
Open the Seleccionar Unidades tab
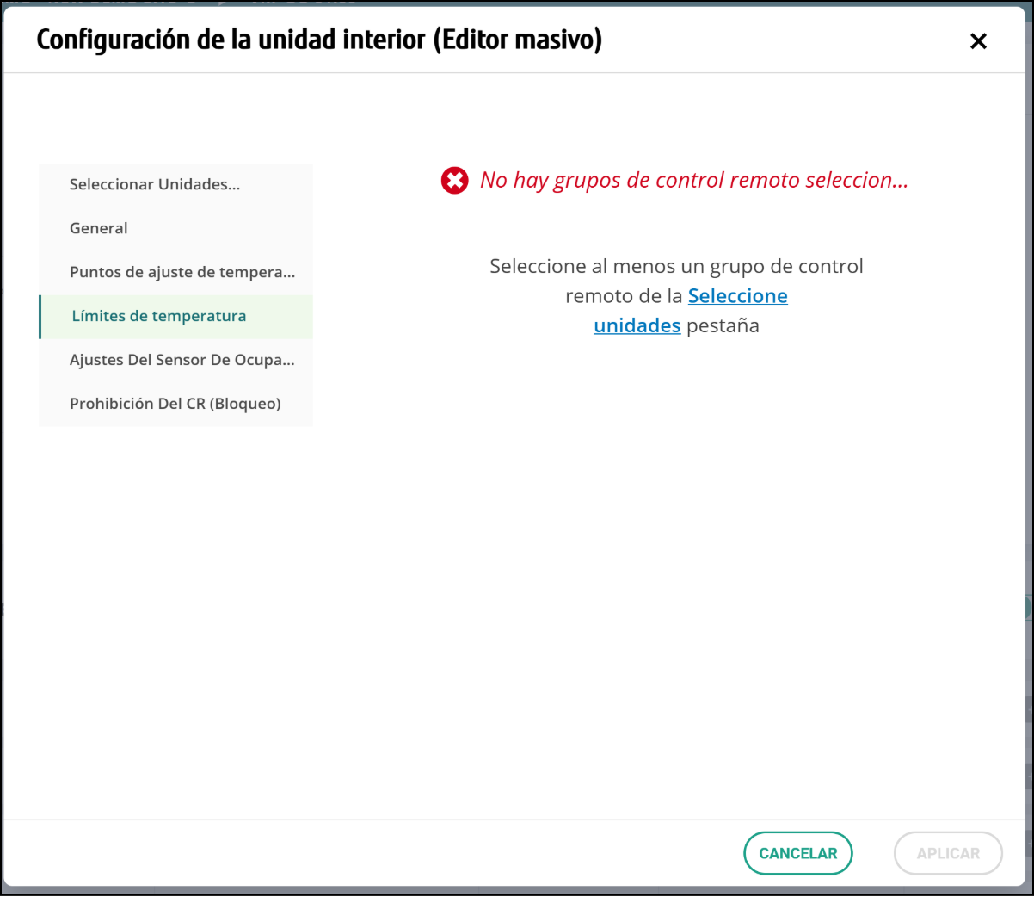[155, 184]
